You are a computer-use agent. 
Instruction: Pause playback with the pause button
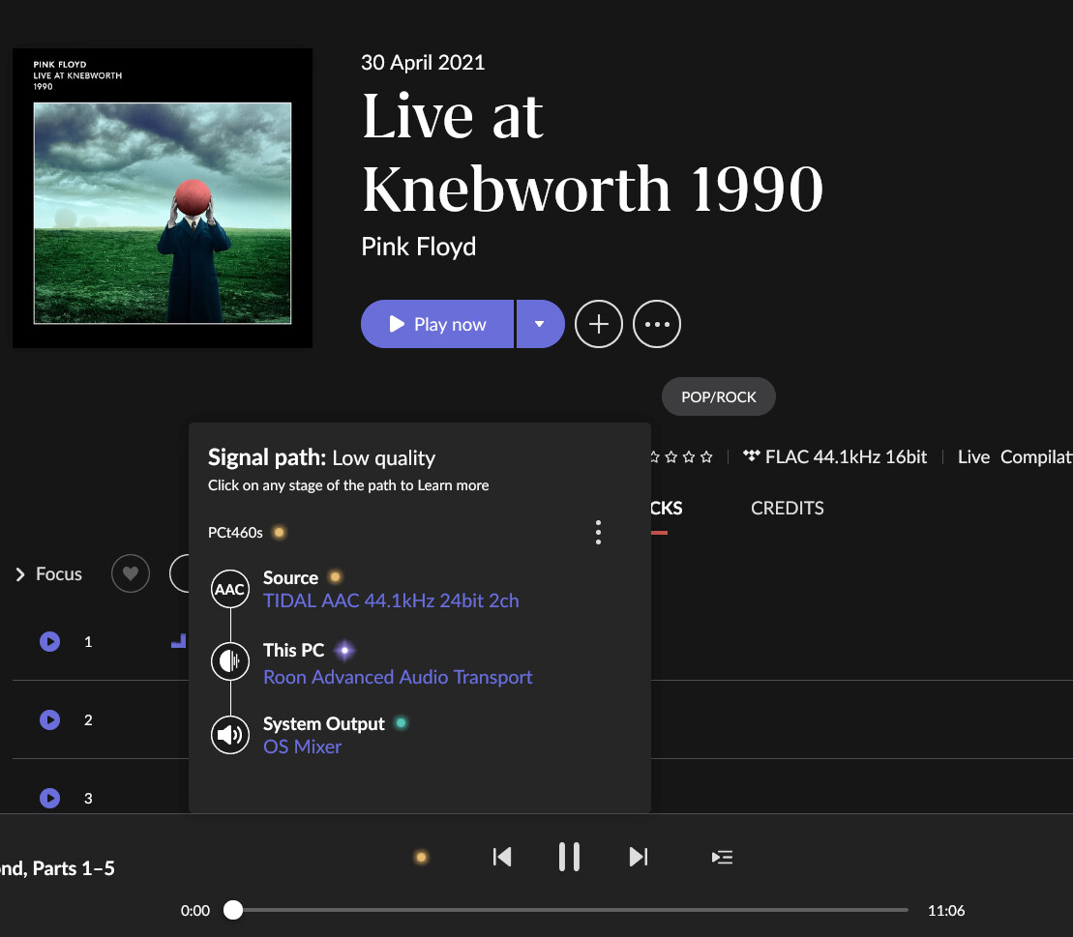pos(569,857)
